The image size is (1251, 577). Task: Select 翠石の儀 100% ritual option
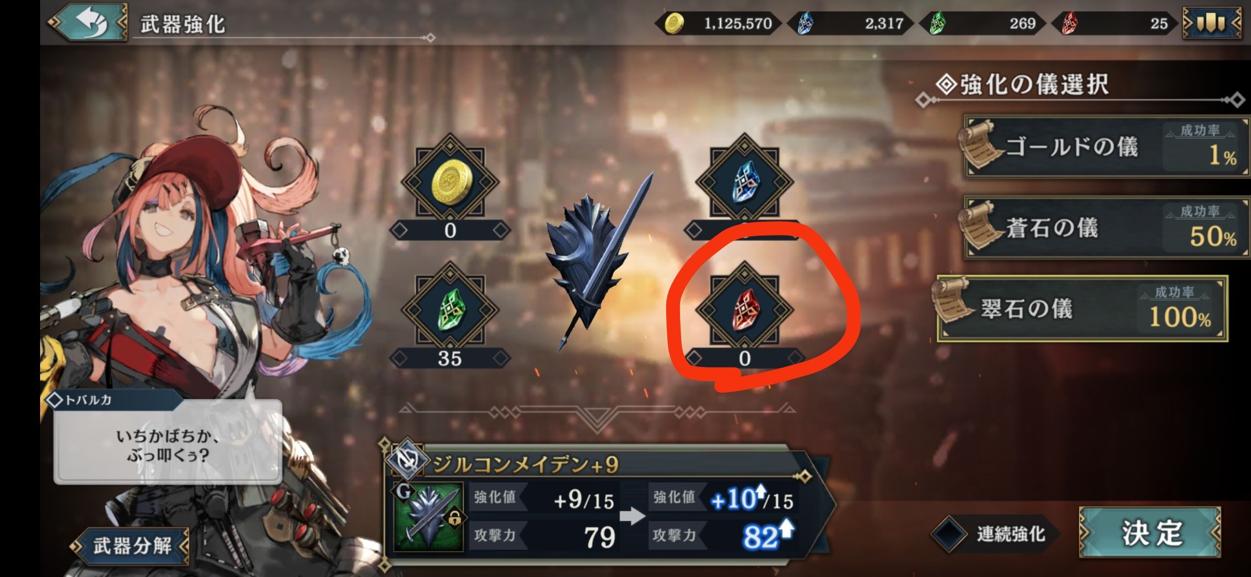pyautogui.click(x=1082, y=309)
